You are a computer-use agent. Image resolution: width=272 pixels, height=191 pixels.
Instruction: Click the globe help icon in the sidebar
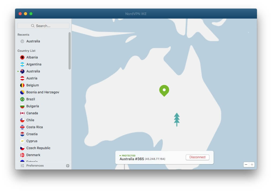(68, 166)
